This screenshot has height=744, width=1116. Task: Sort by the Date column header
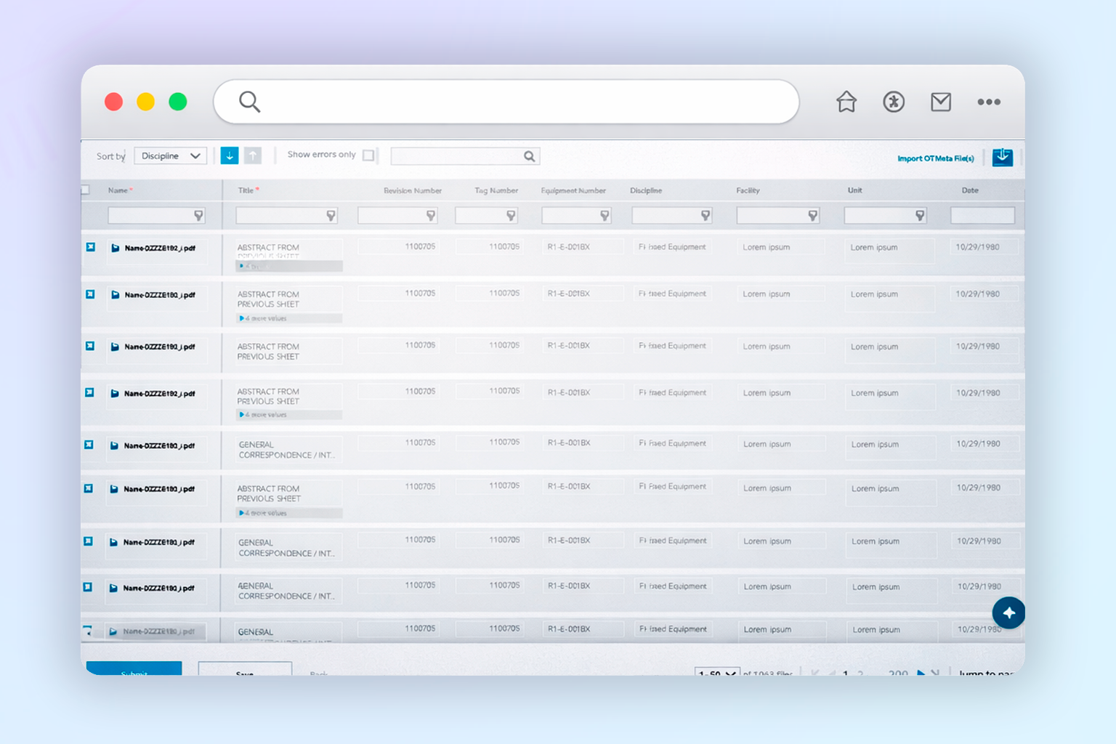[969, 190]
